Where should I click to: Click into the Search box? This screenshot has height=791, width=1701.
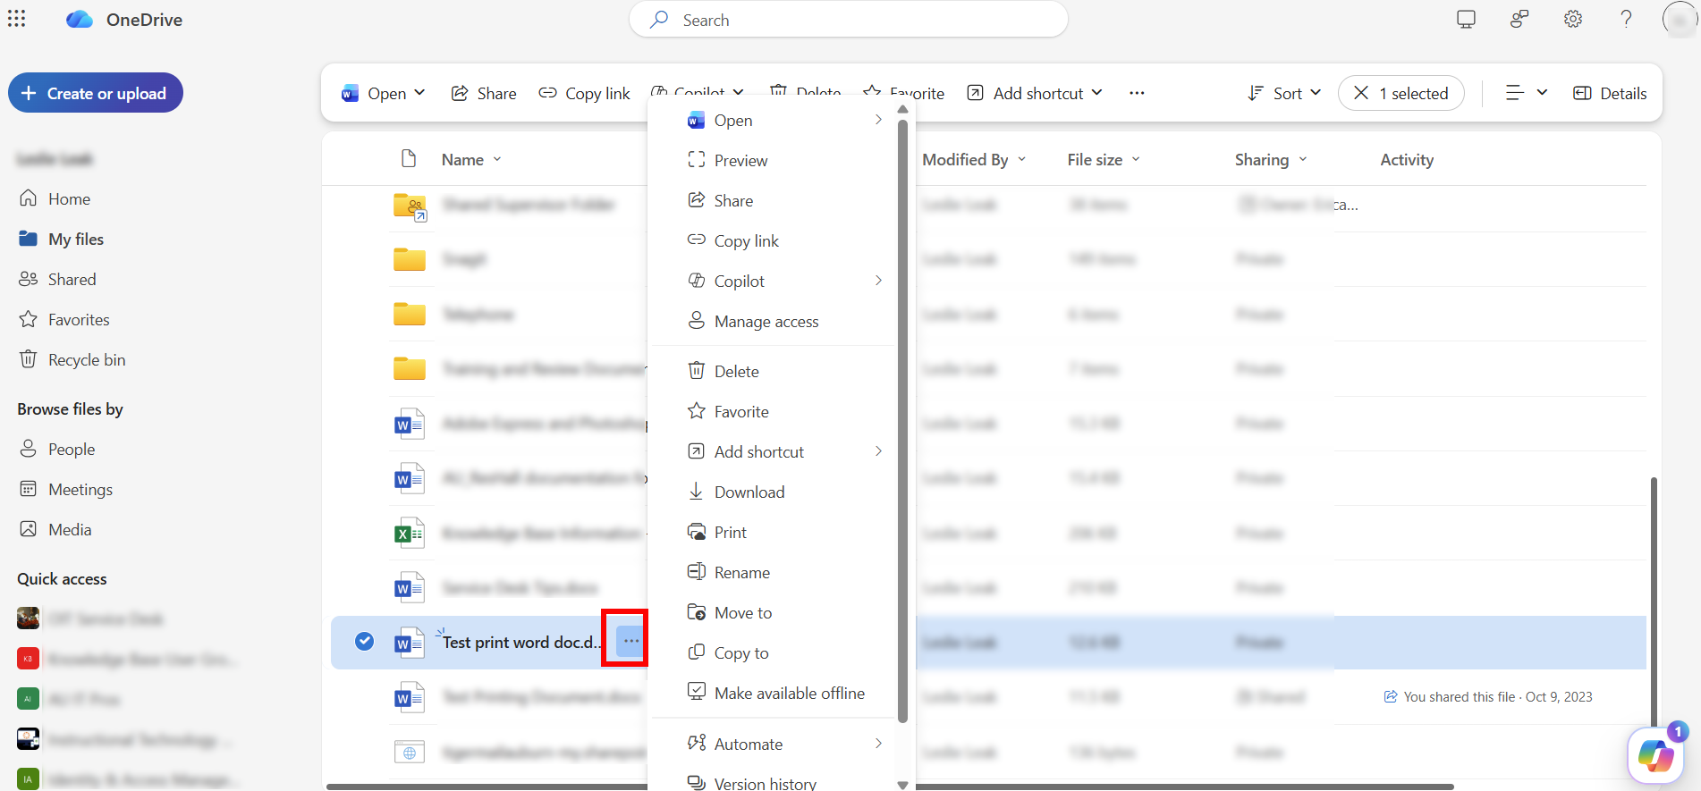coord(849,20)
